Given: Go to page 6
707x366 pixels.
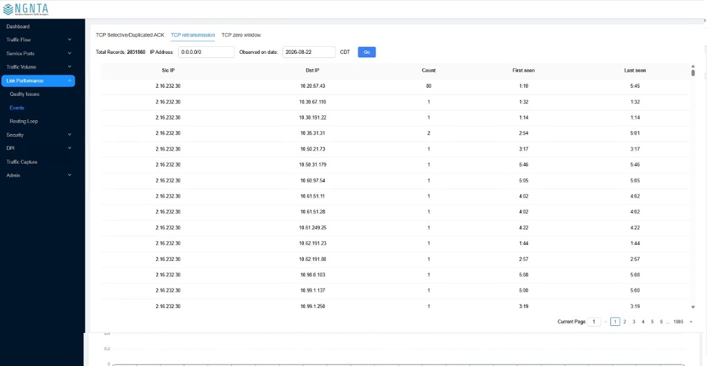Looking at the screenshot, I should point(661,321).
